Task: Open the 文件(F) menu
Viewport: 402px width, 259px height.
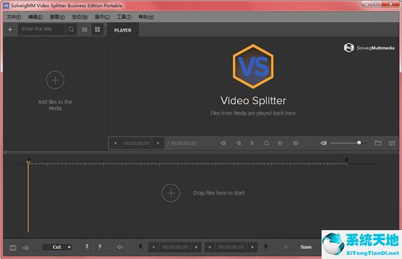Action: [14, 17]
